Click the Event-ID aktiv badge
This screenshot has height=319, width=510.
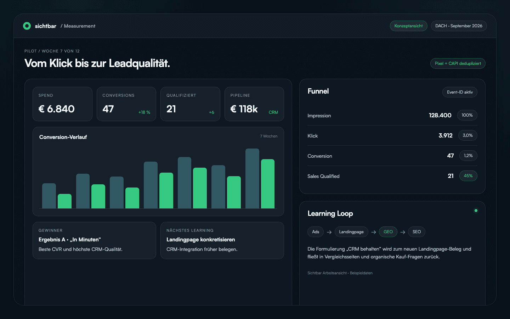460,92
